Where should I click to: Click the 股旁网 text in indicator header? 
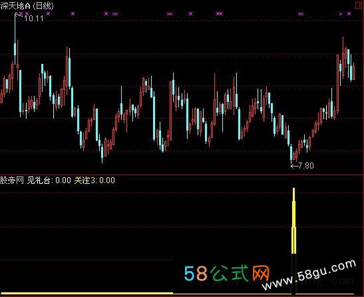[x=12, y=180]
